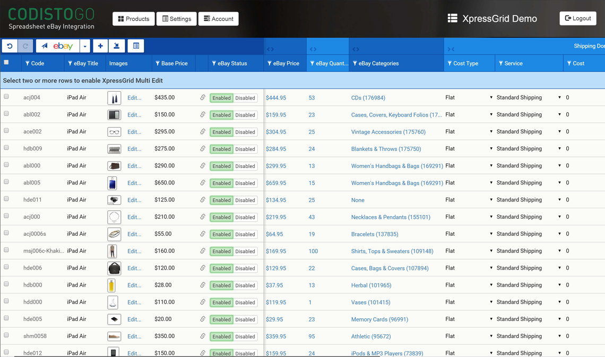
Task: Open Service dropdown for hdb009 row
Action: (x=559, y=149)
